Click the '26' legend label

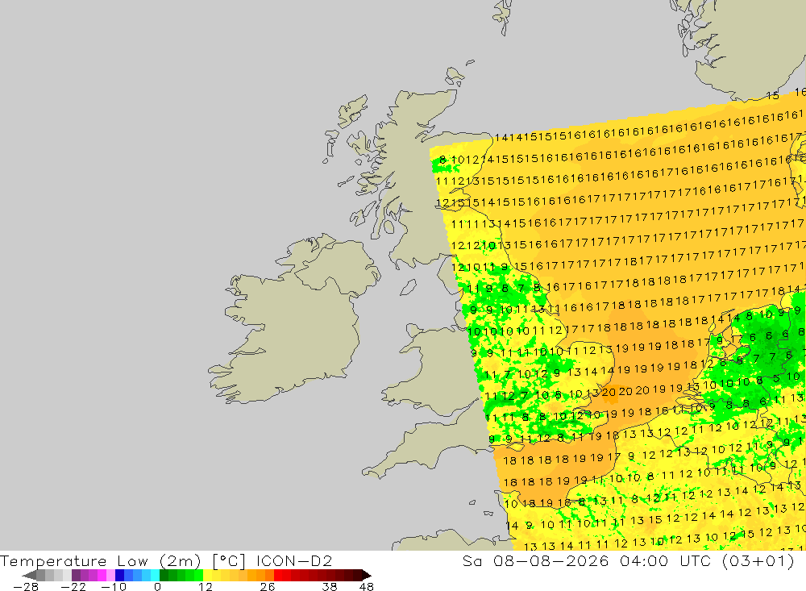(268, 587)
